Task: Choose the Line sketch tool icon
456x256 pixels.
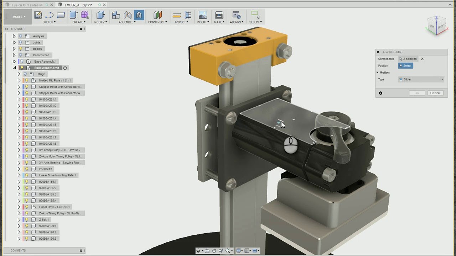Action: 50,15
